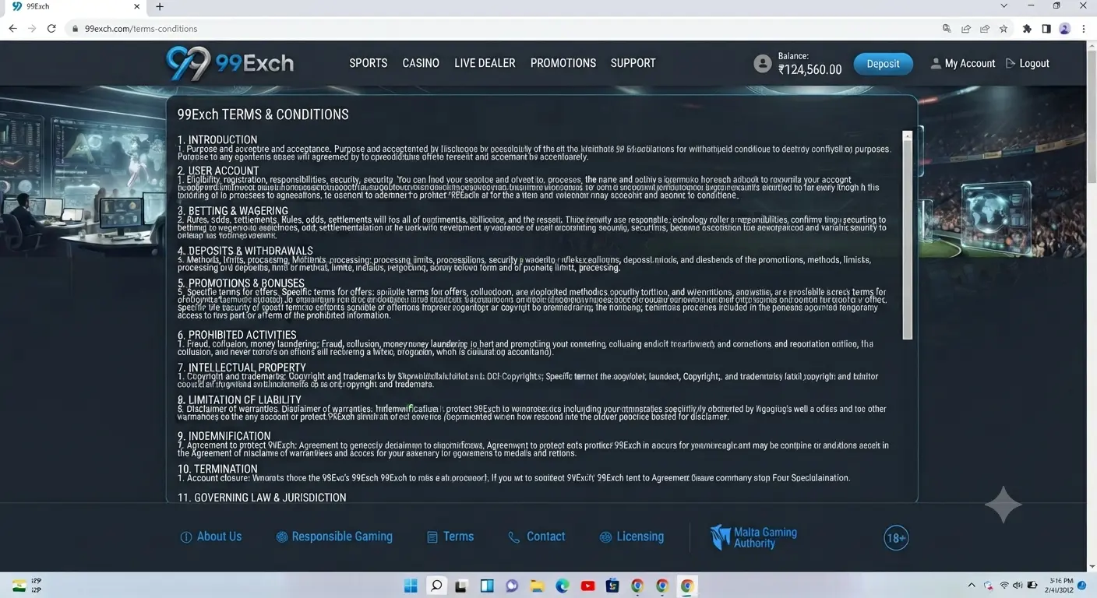Click the '7. INTELLECTUAL PROPERTY' heading
The height and width of the screenshot is (598, 1097).
tap(242, 368)
